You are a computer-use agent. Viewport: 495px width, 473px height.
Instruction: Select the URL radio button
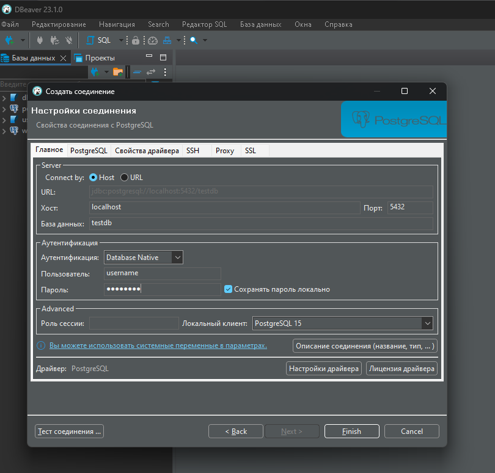click(x=125, y=178)
